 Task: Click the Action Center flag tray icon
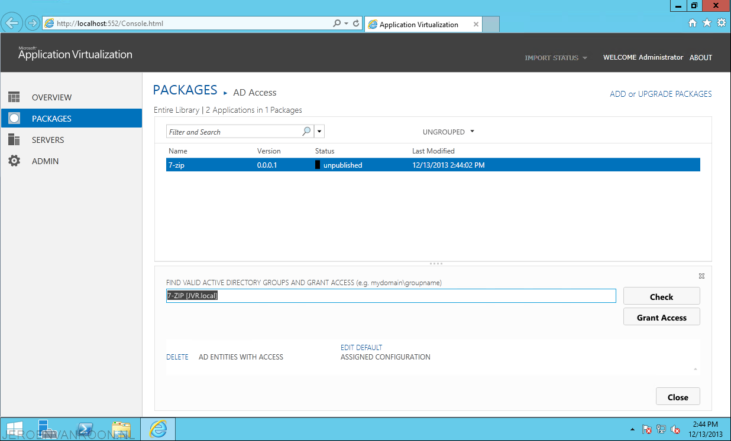[x=647, y=429]
